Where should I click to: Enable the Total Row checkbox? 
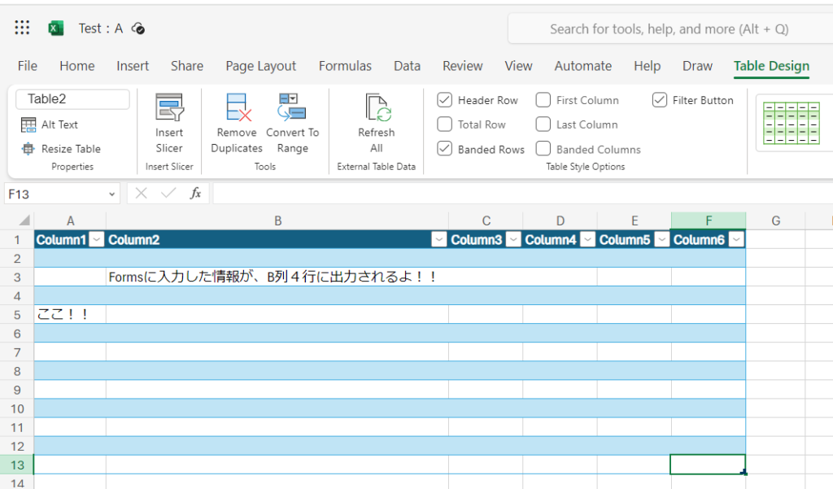click(445, 124)
